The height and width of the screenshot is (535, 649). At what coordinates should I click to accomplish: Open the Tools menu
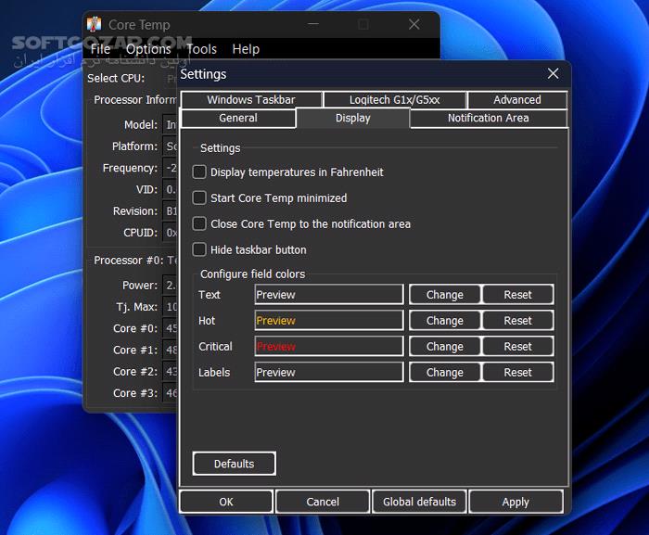click(x=201, y=49)
